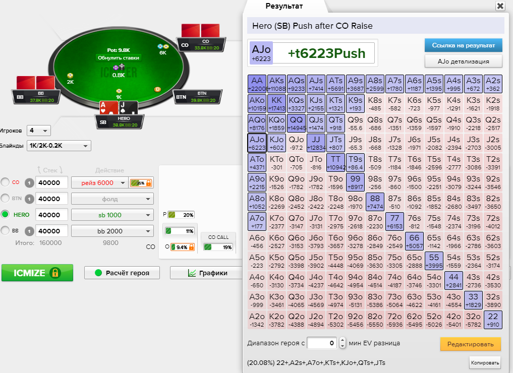The image size is (513, 373).
Task: Click the P 20% push range bar
Action: click(181, 215)
